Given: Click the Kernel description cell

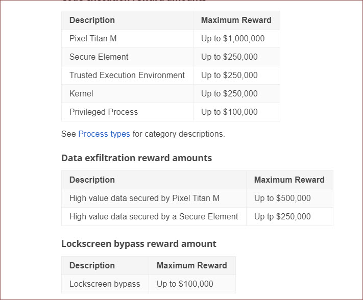Looking at the screenshot, I should [x=82, y=94].
